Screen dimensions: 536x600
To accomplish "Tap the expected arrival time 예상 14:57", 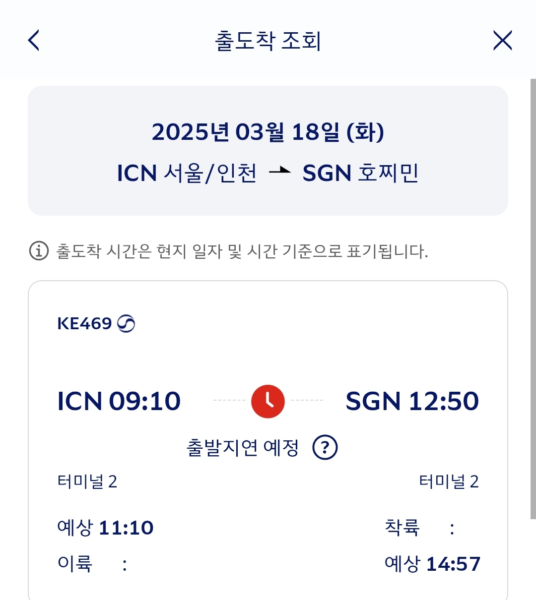I will click(x=432, y=564).
